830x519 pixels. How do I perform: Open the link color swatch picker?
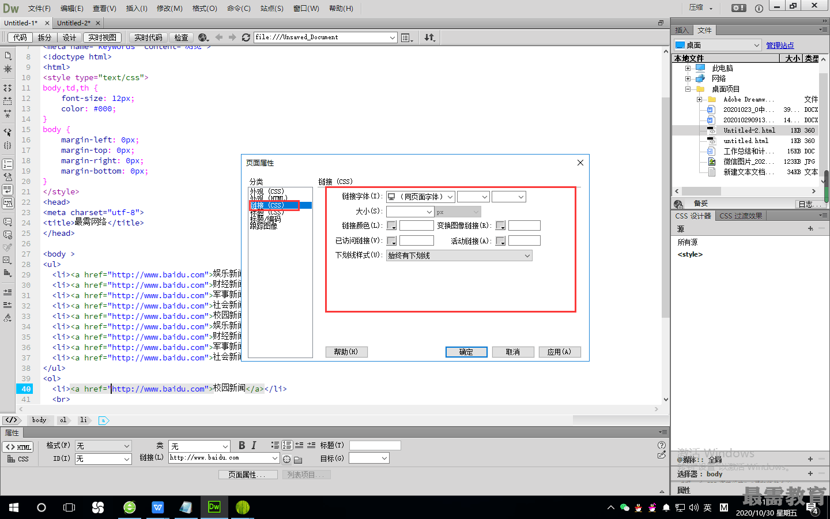391,225
